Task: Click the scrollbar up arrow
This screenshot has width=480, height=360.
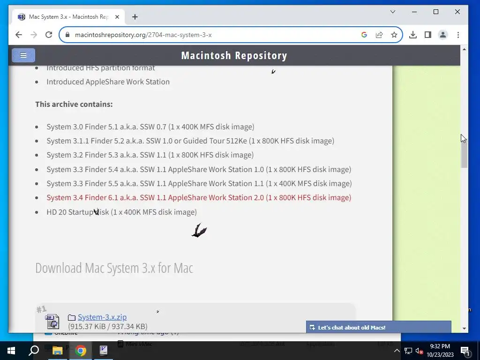Action: [x=465, y=49]
